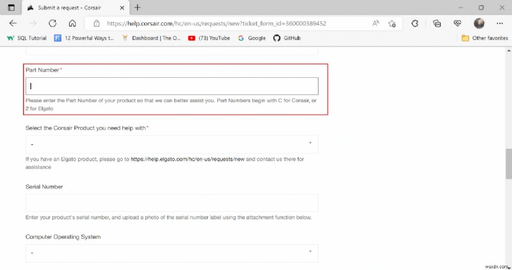Click the address bar URL

(x=216, y=24)
